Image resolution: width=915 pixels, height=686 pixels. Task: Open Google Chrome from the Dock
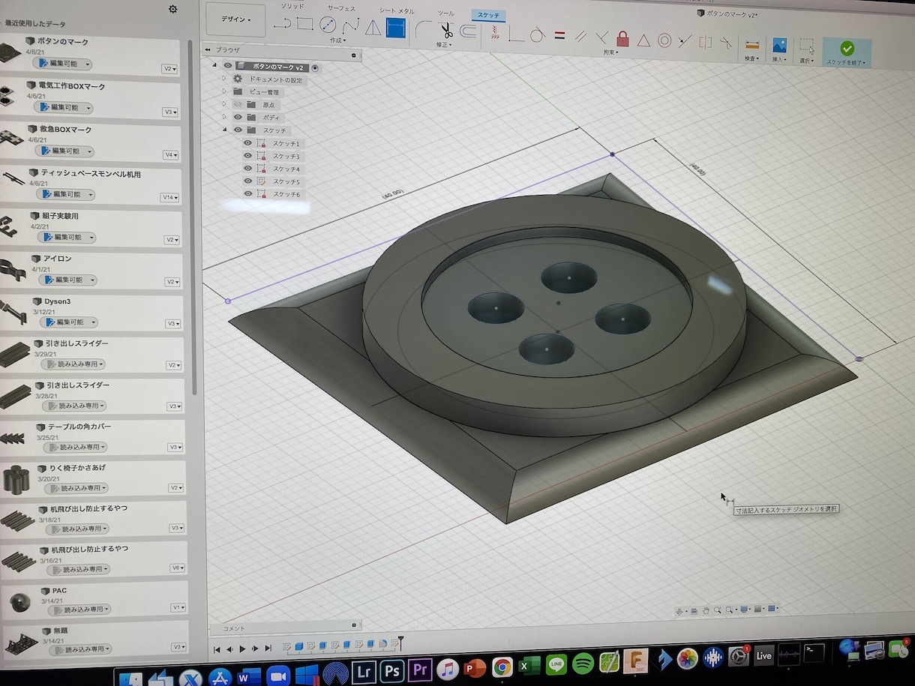tap(502, 667)
